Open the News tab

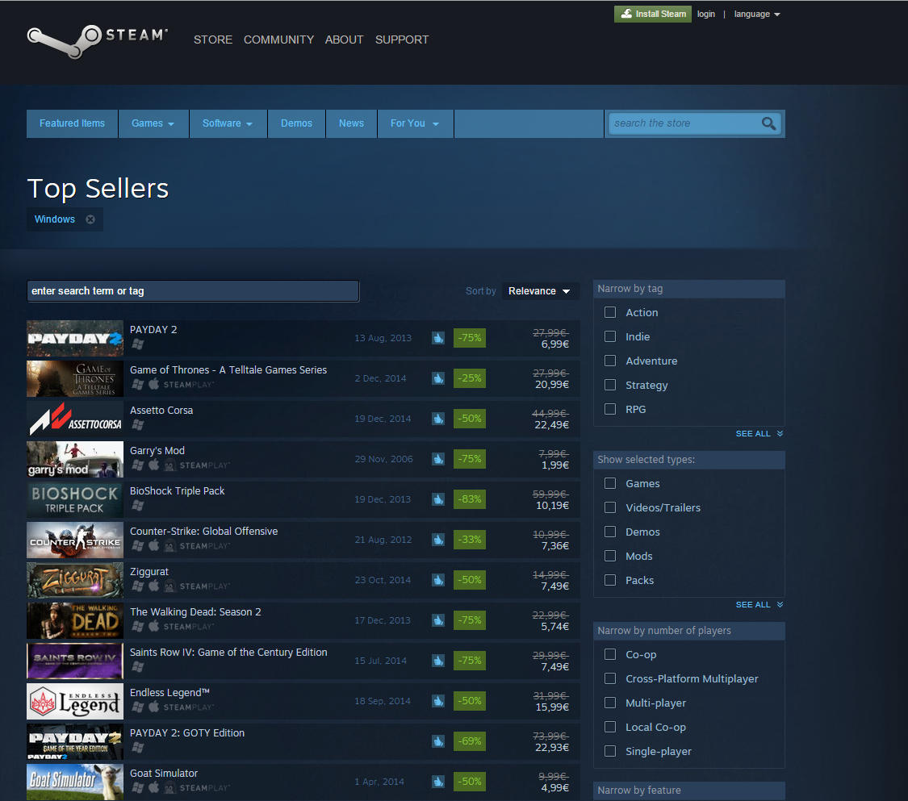coord(352,123)
